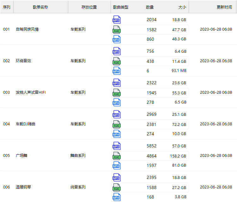Open the playlist 车载DJ嗨曲

tap(26, 124)
